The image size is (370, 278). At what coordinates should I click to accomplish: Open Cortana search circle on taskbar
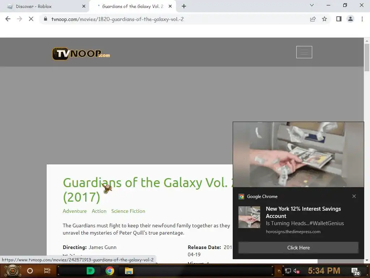30,271
